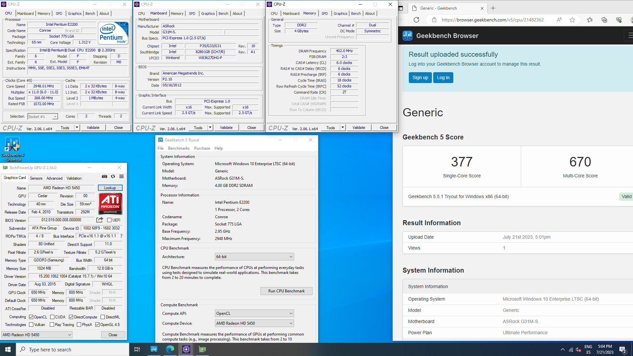Toggle the DirectCompute checkbox
633x356 pixels.
(x=71, y=317)
